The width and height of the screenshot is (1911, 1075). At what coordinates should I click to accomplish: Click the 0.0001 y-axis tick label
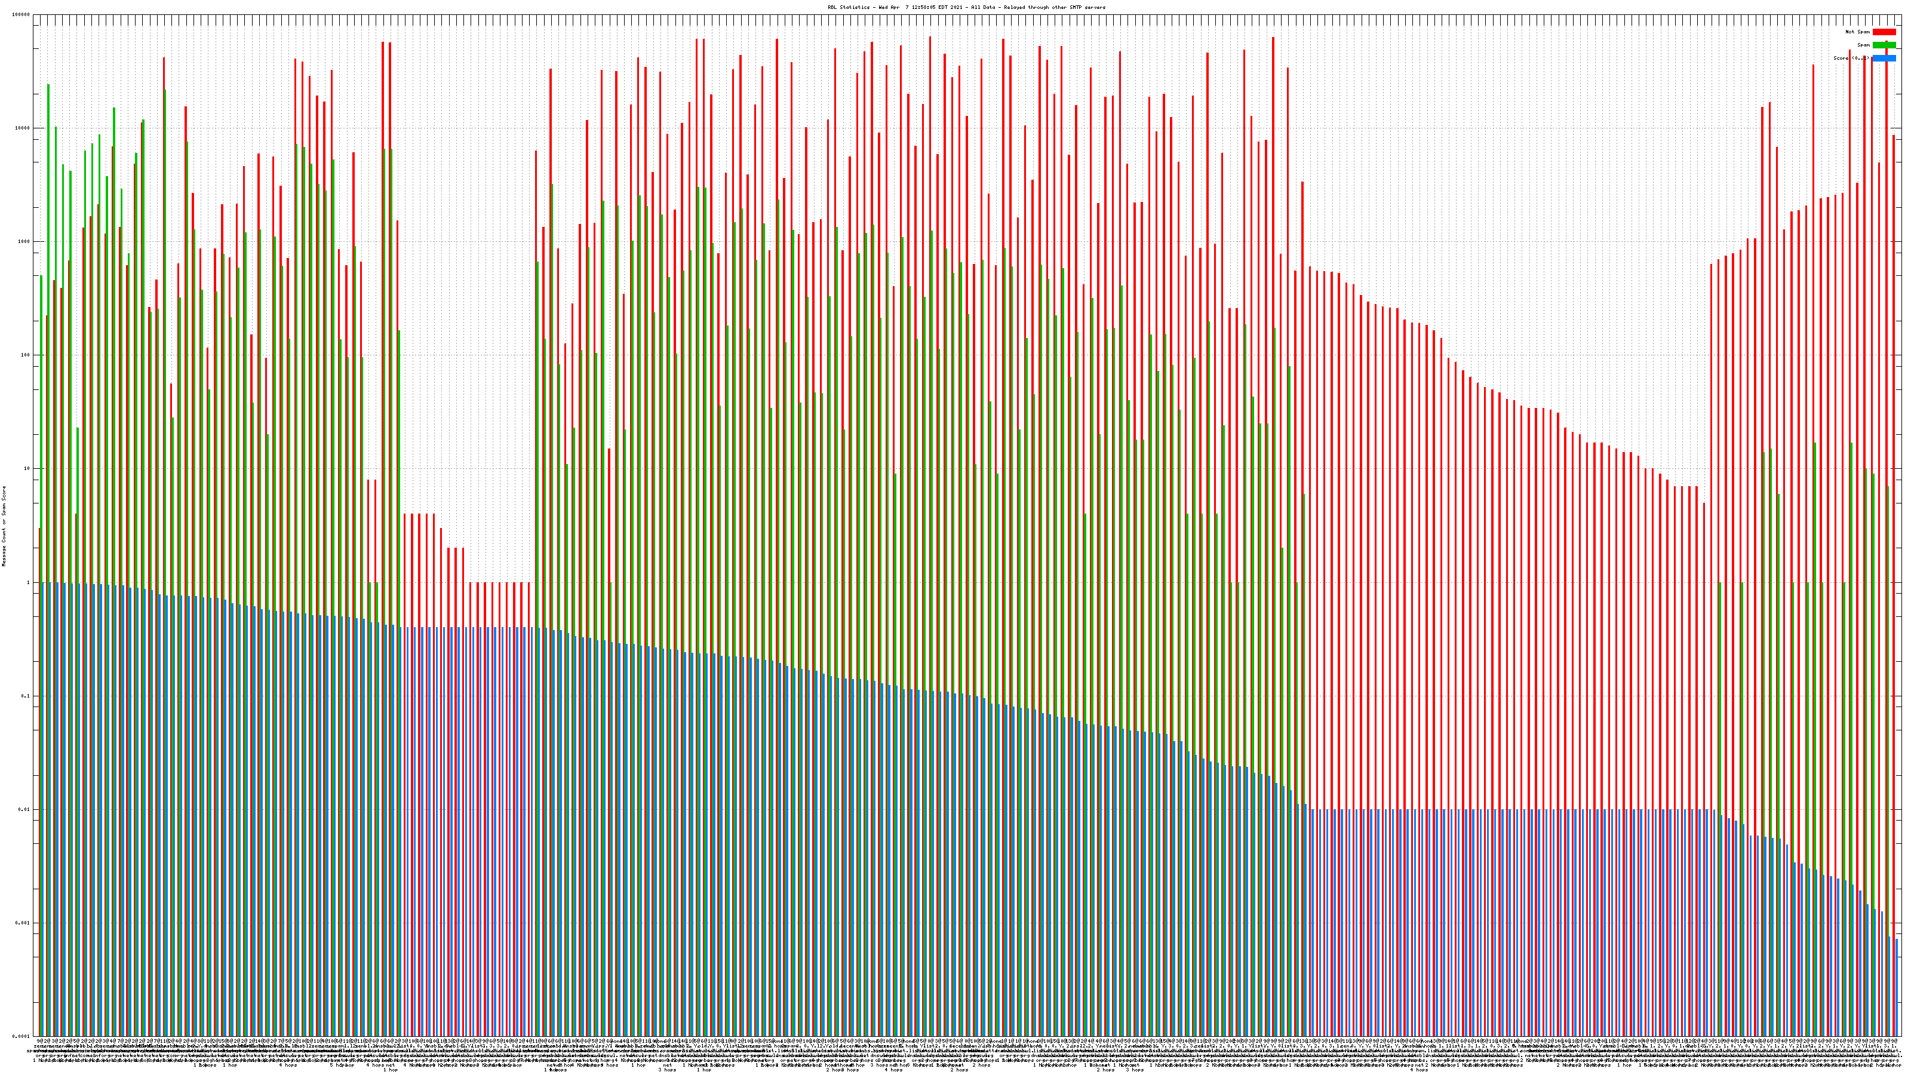[x=21, y=1036]
